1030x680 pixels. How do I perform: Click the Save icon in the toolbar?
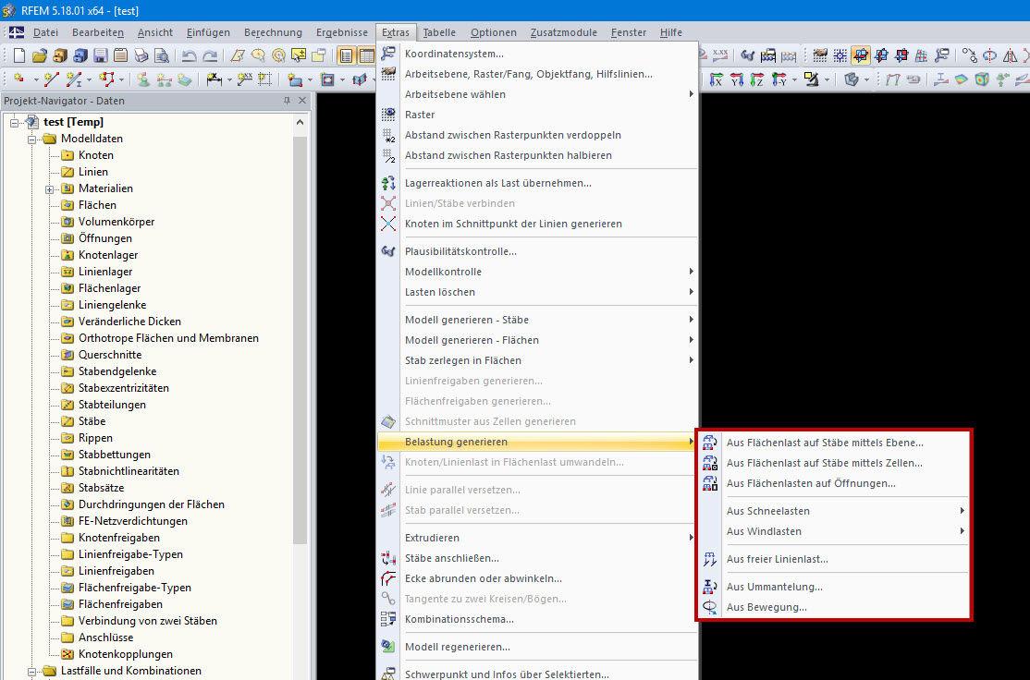99,55
